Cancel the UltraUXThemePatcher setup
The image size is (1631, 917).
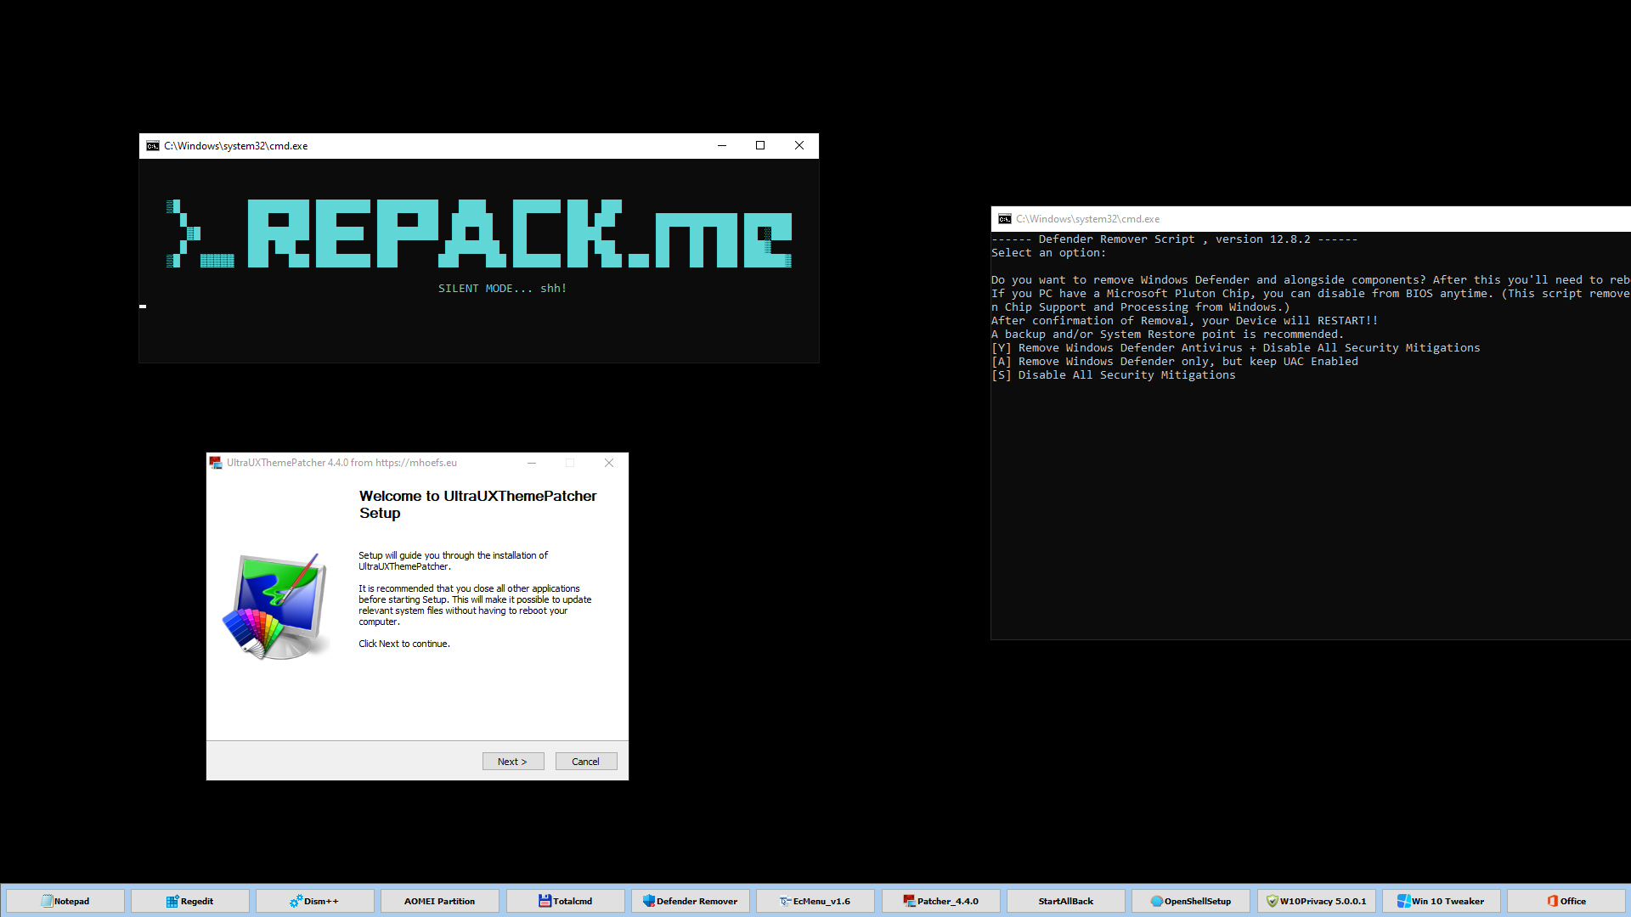(x=586, y=762)
